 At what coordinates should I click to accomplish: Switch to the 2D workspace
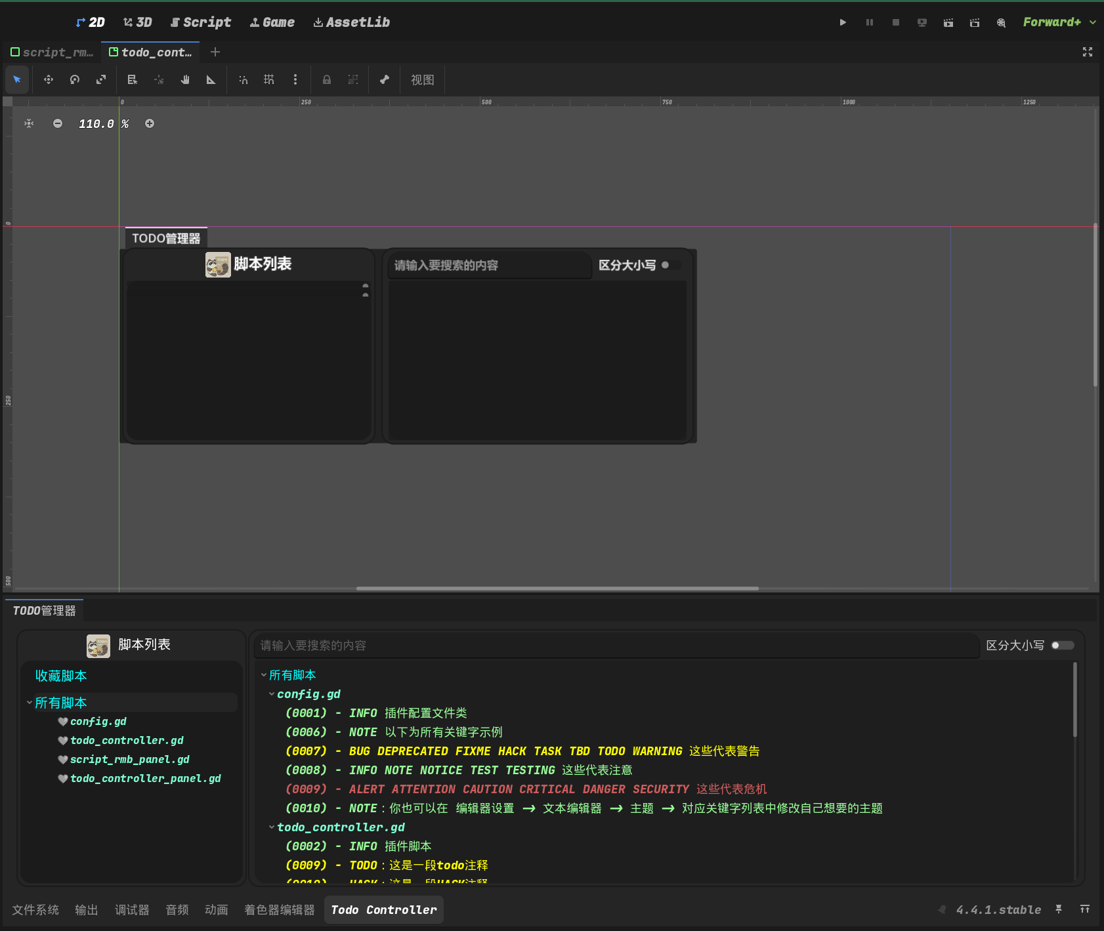click(x=91, y=22)
